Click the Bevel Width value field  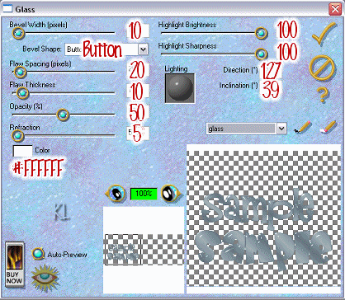[138, 30]
